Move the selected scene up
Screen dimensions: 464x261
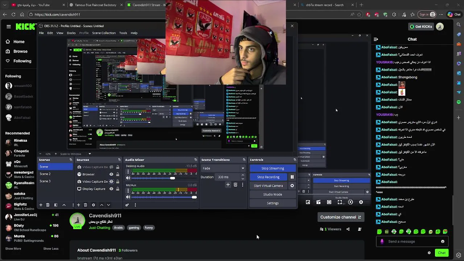[64, 205]
